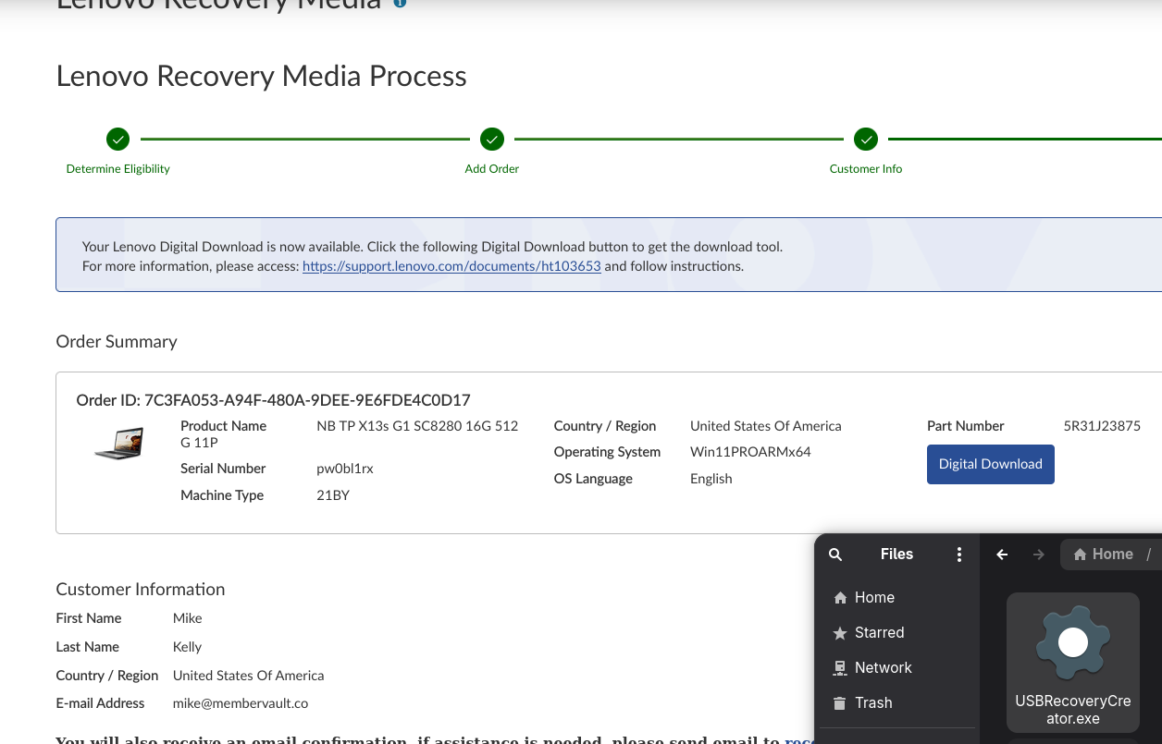Click the Home path bar button
This screenshot has height=744, width=1162.
pos(1104,555)
